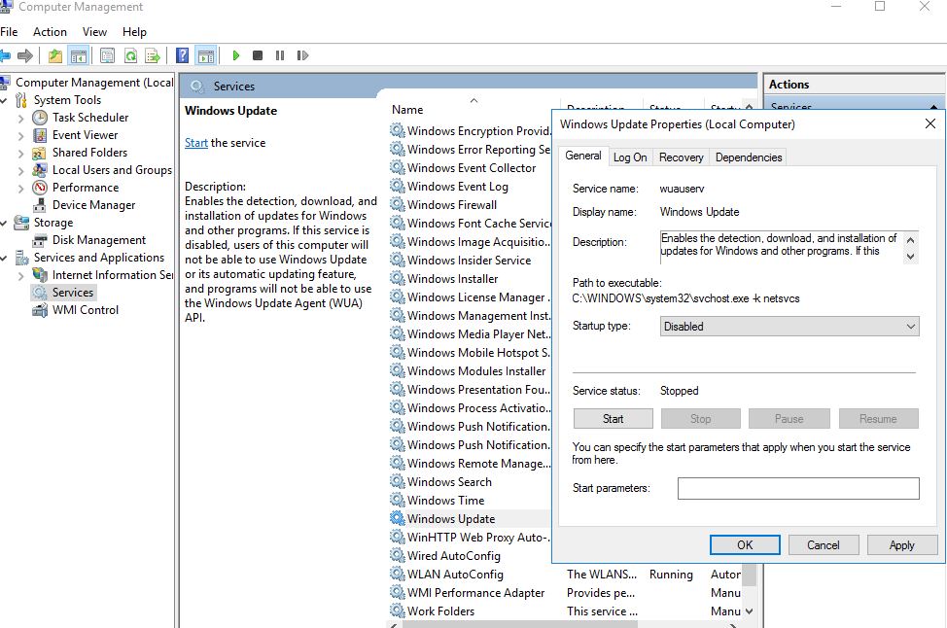Viewport: 947px width, 628px height.
Task: Click the Up One Level folder icon
Action: 55,56
